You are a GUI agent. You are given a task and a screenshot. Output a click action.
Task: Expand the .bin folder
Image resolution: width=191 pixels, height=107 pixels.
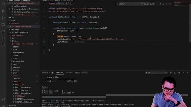(x=13, y=38)
